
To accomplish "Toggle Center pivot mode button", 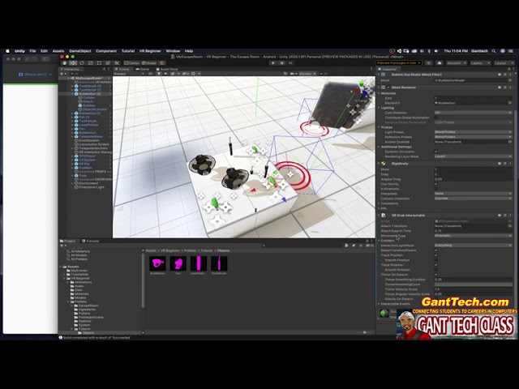I will [x=131, y=63].
